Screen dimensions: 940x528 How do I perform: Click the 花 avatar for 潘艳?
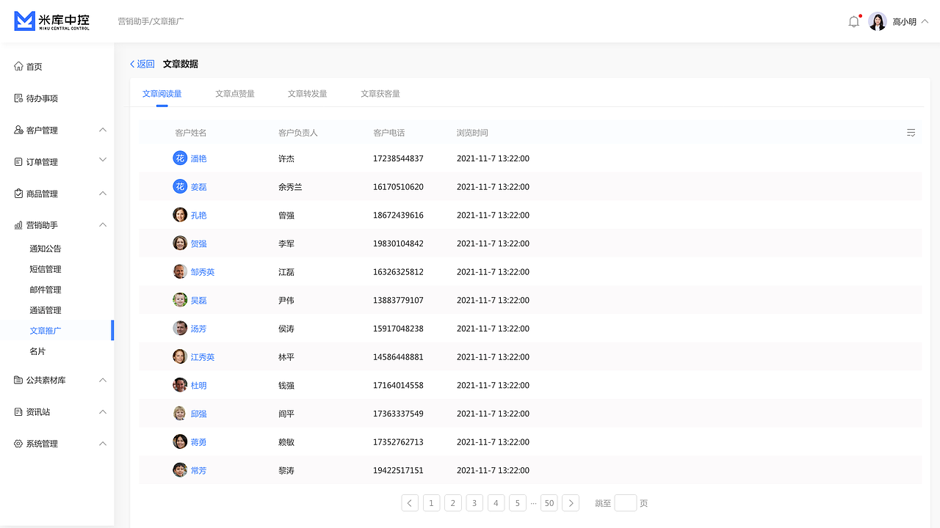(180, 158)
